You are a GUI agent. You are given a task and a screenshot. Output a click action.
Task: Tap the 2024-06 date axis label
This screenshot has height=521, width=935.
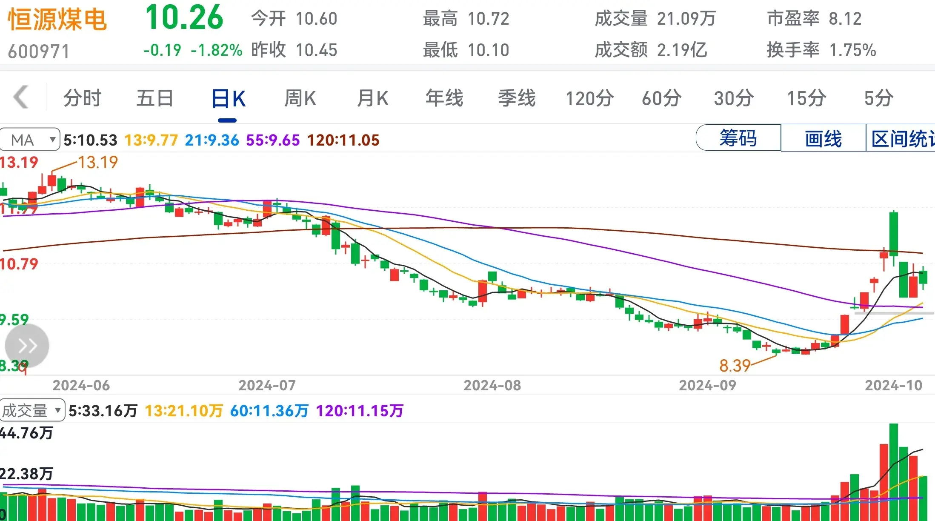tap(81, 385)
